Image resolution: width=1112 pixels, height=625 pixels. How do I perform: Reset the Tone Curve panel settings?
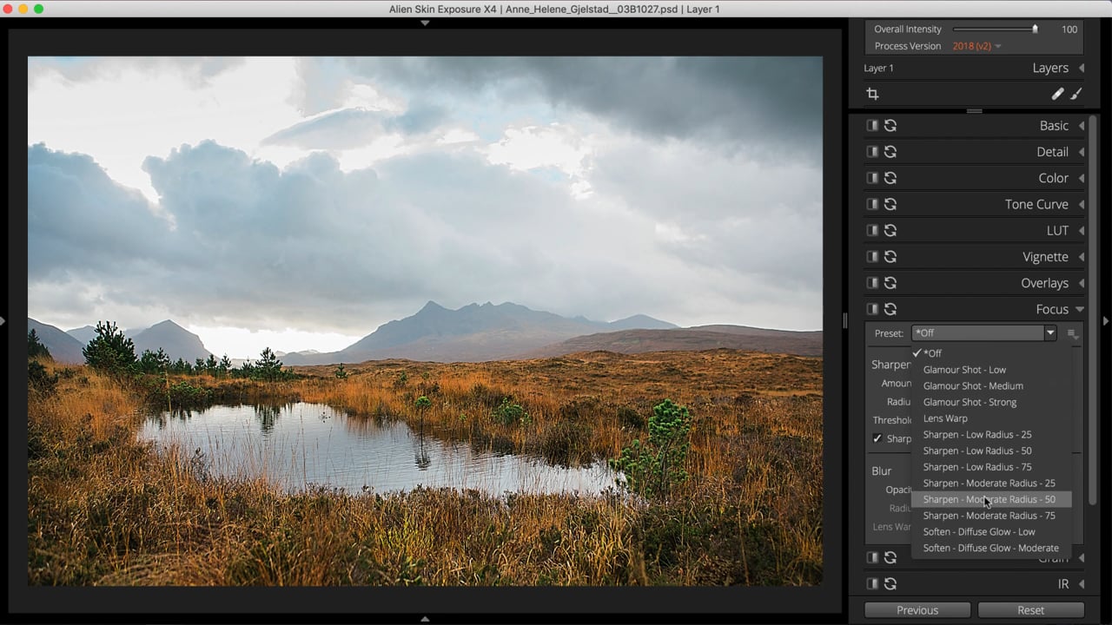point(890,204)
